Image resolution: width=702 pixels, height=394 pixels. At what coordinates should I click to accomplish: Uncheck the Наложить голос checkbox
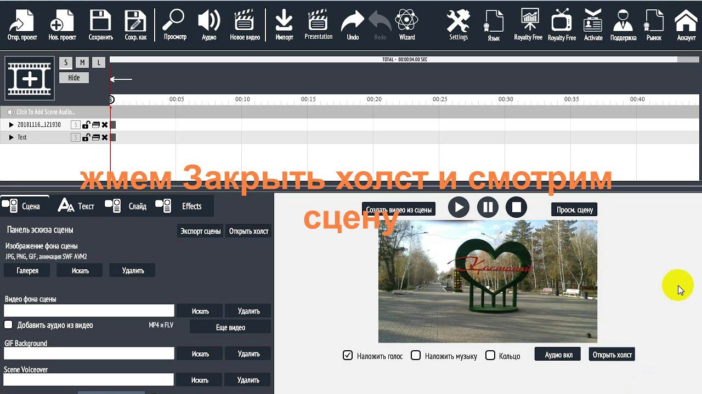348,355
